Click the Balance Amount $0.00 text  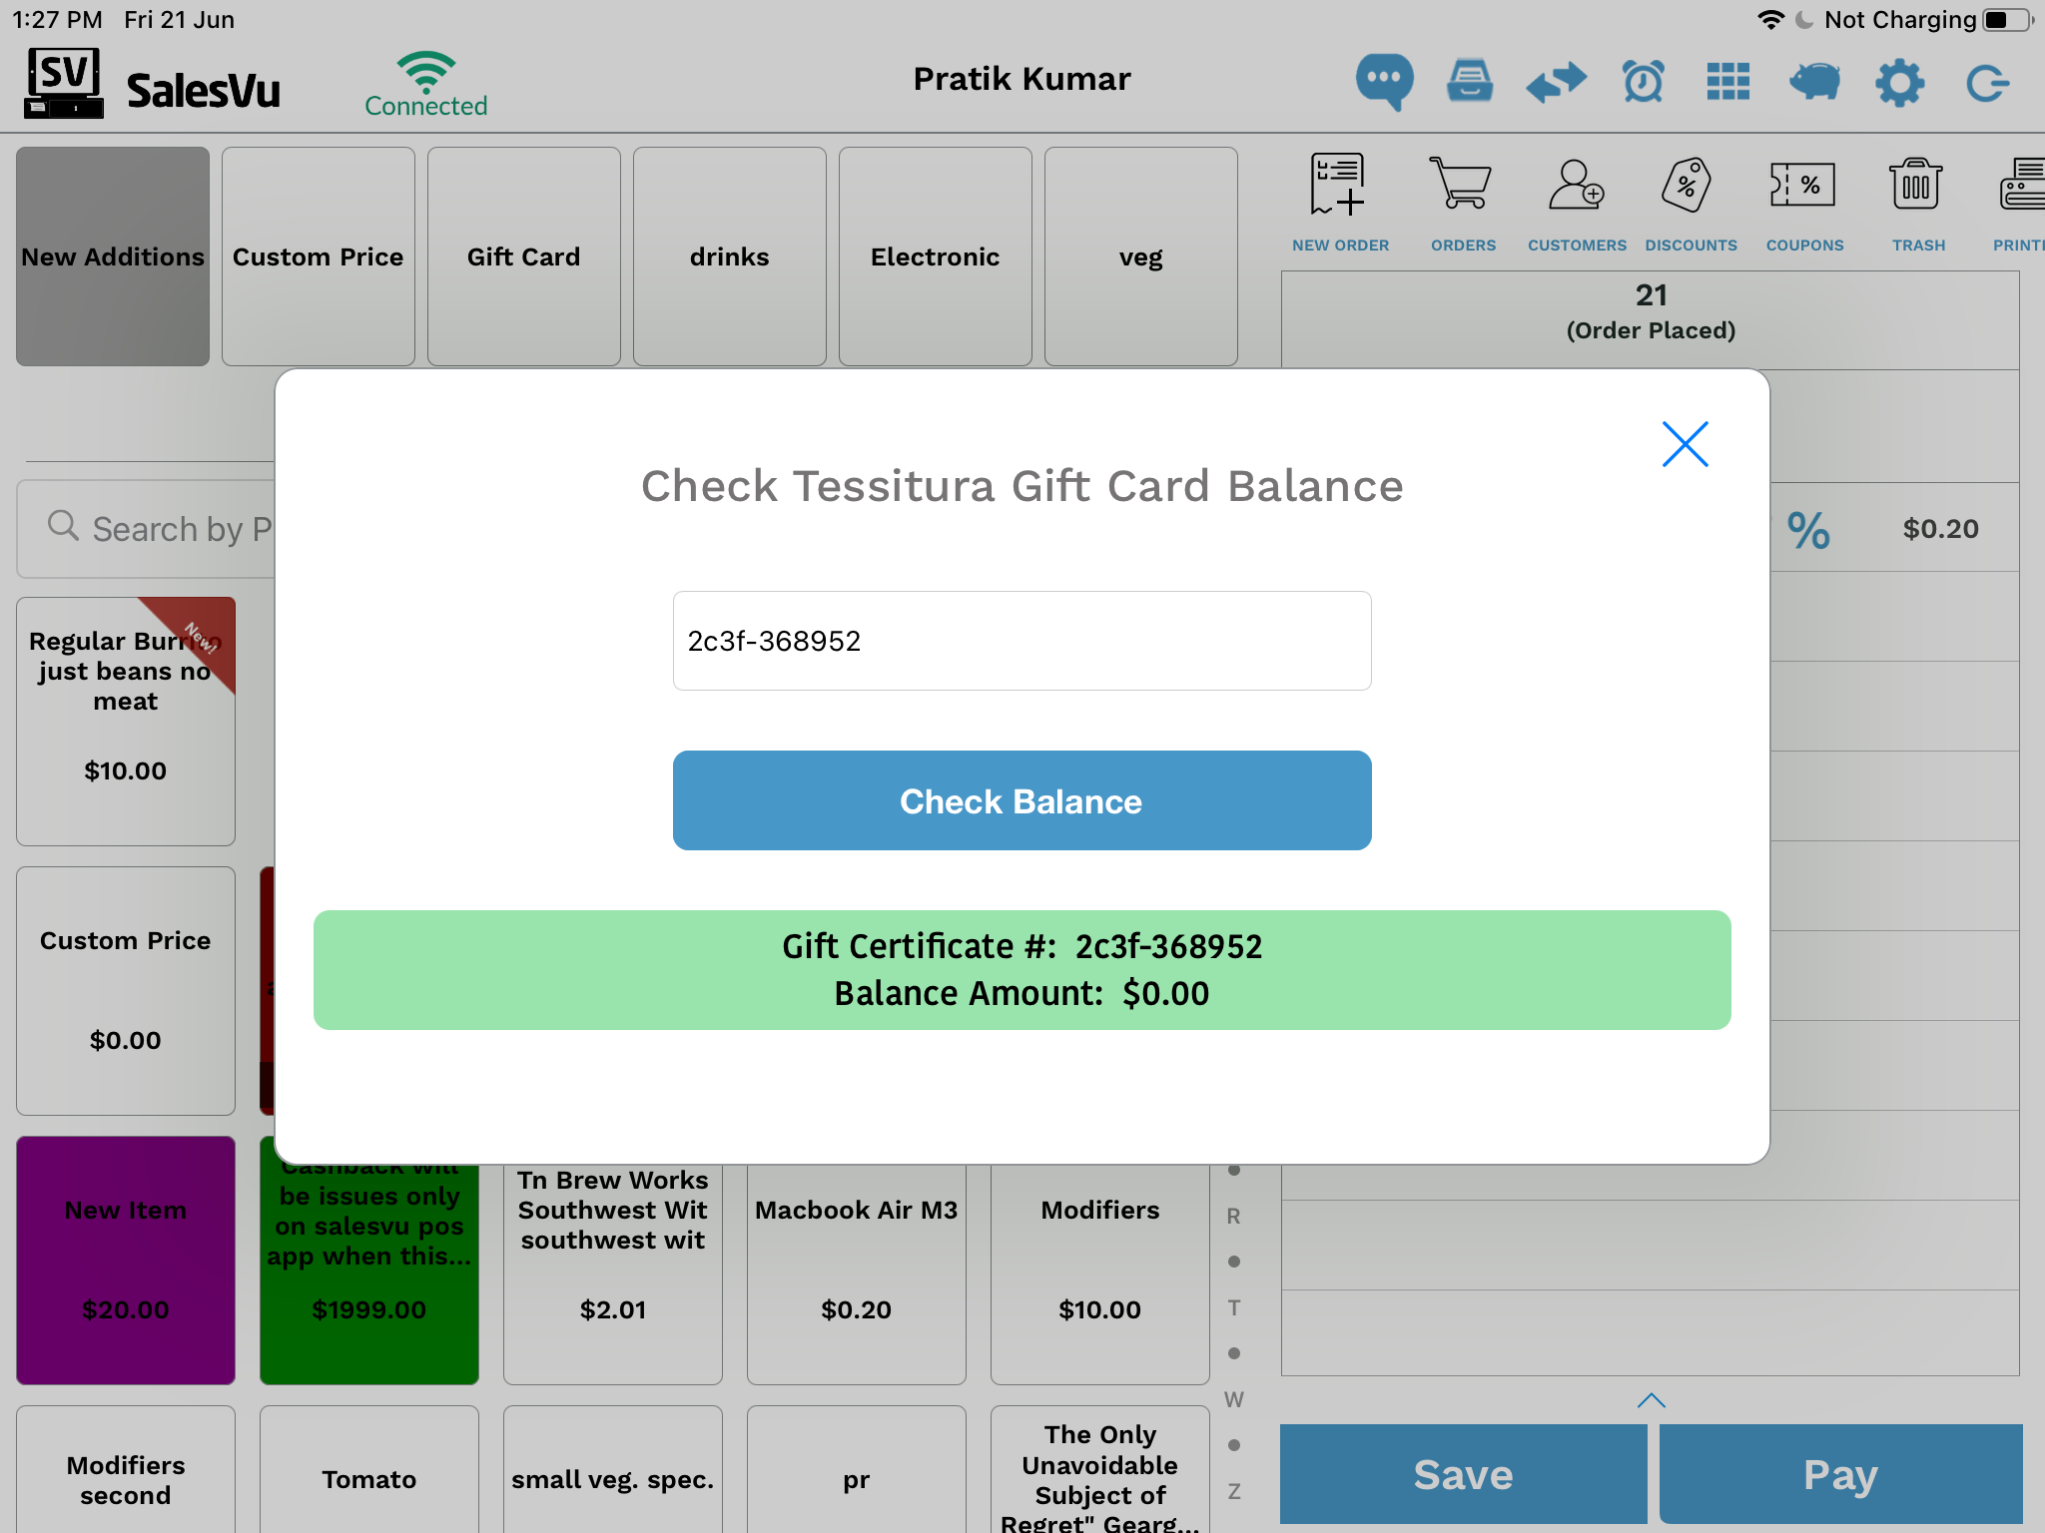coord(1022,994)
